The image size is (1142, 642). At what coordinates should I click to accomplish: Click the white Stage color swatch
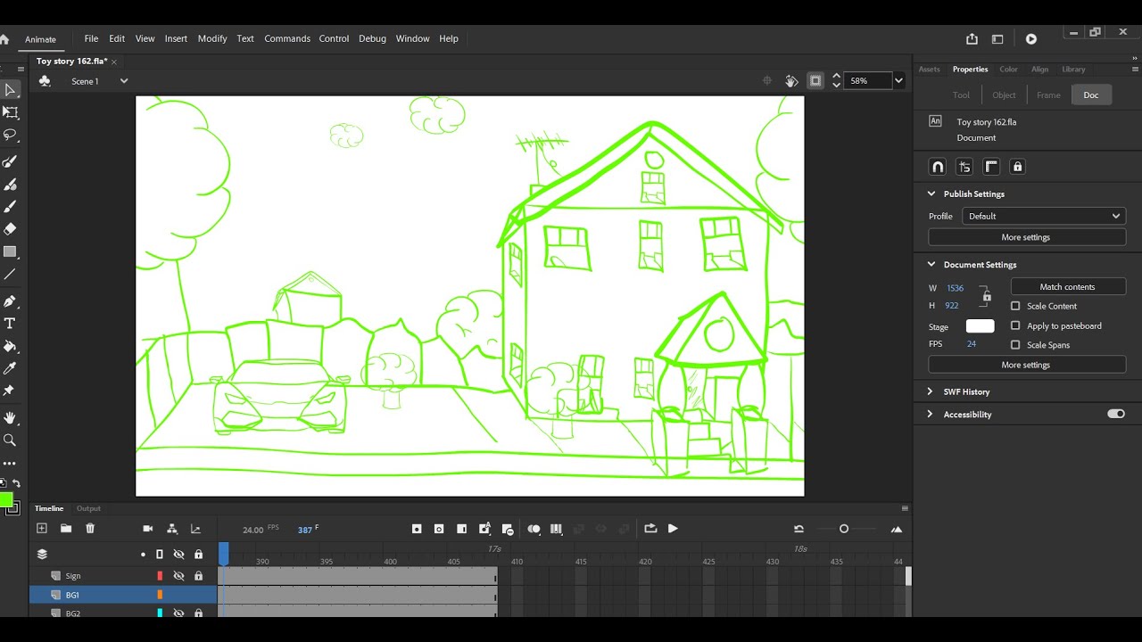[980, 326]
